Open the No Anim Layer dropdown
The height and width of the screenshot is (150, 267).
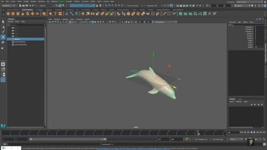click(219, 139)
